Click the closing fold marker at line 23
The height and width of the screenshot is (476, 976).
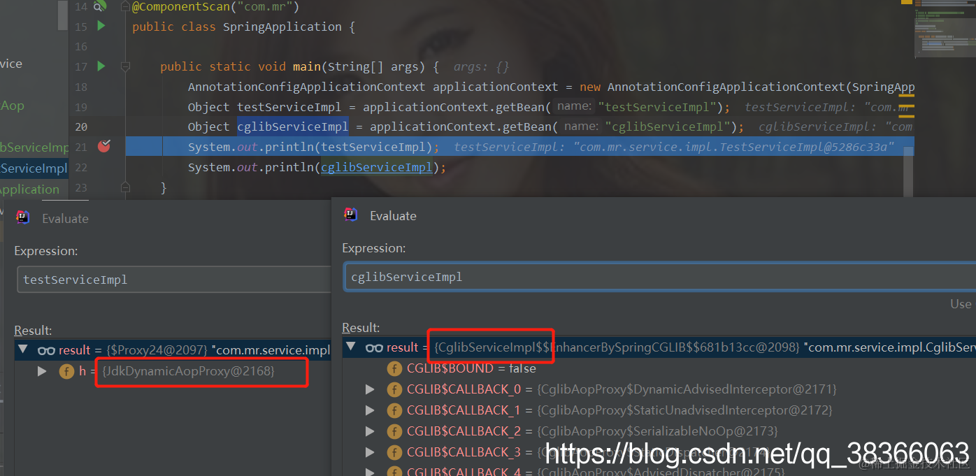click(x=125, y=187)
